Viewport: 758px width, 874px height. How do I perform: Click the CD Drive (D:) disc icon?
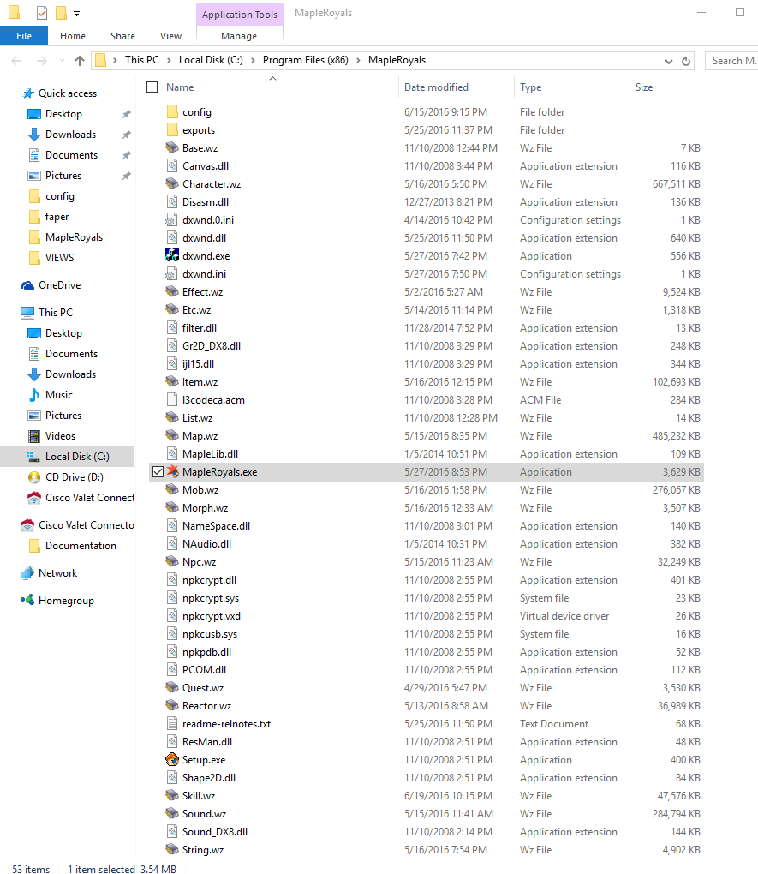pyautogui.click(x=34, y=477)
